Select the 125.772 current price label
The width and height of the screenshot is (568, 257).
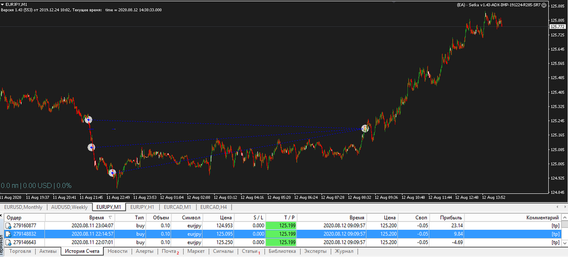[557, 27]
